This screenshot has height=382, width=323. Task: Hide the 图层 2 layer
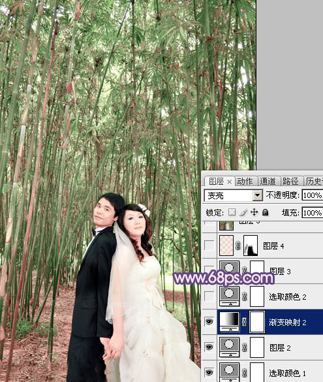[x=209, y=347]
